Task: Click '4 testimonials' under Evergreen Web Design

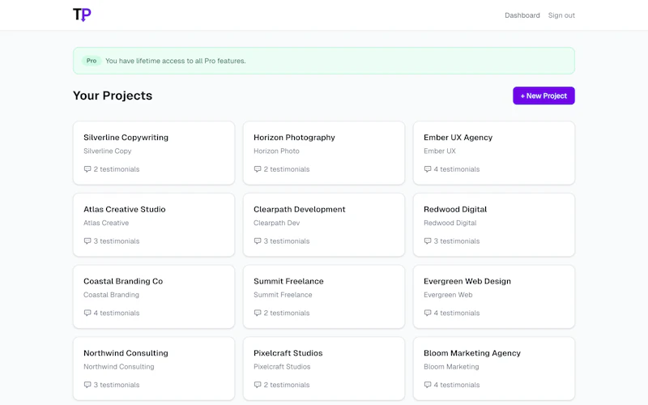Action: click(x=457, y=313)
